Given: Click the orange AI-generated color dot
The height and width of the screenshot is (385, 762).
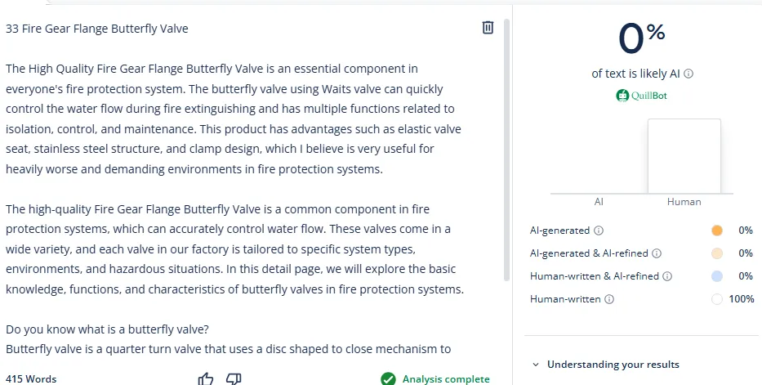Looking at the screenshot, I should [717, 231].
